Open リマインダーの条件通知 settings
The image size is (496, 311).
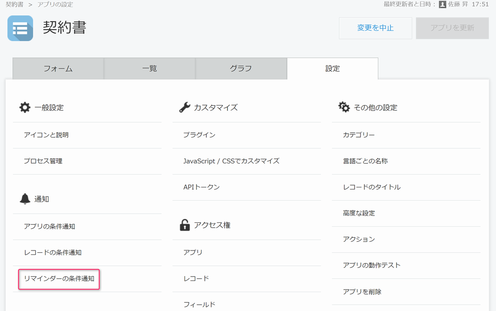tap(59, 279)
